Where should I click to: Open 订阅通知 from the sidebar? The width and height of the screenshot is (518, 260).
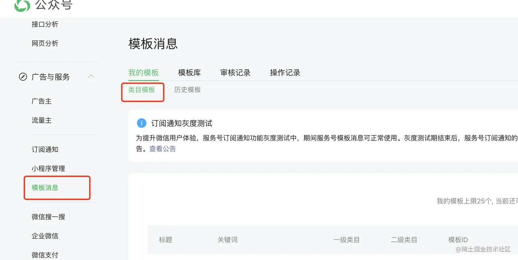[x=45, y=149]
